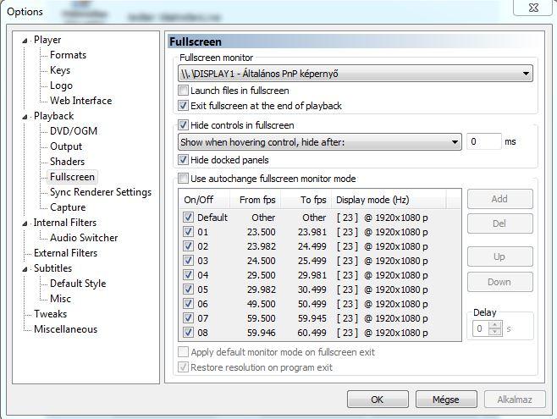Click the Delay seconds input field
557x419 pixels.
(x=481, y=328)
